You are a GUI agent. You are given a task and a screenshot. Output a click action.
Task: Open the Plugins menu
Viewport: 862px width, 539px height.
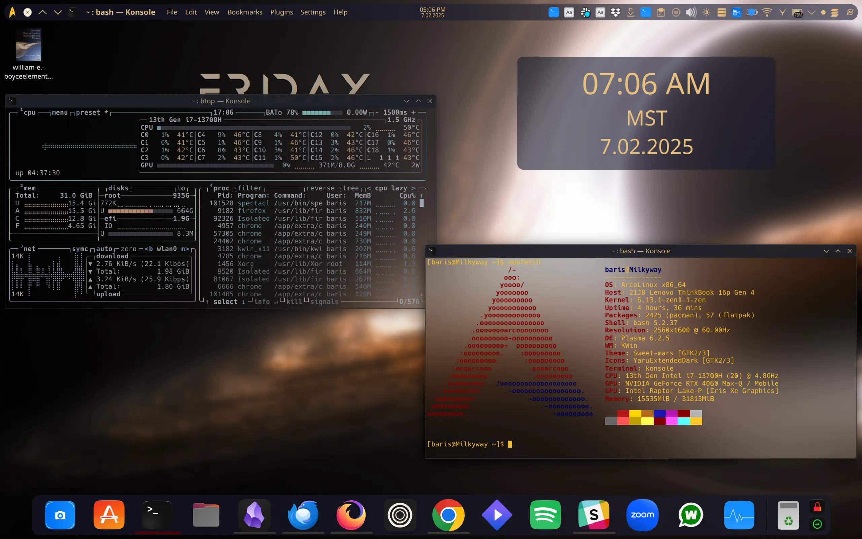point(281,12)
